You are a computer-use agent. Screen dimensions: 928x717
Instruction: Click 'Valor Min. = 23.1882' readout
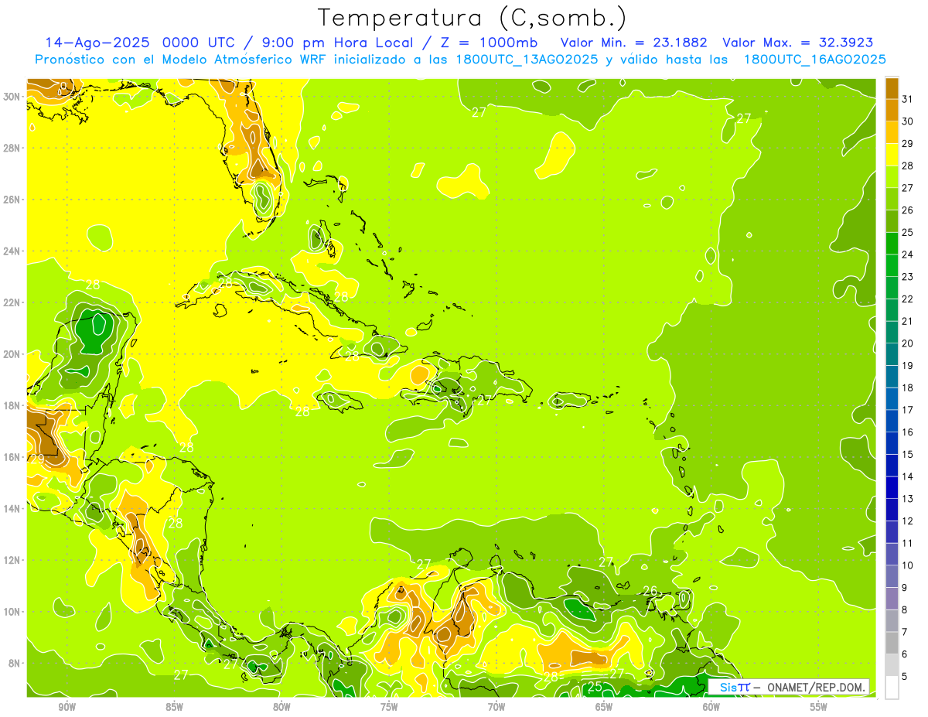tap(634, 43)
